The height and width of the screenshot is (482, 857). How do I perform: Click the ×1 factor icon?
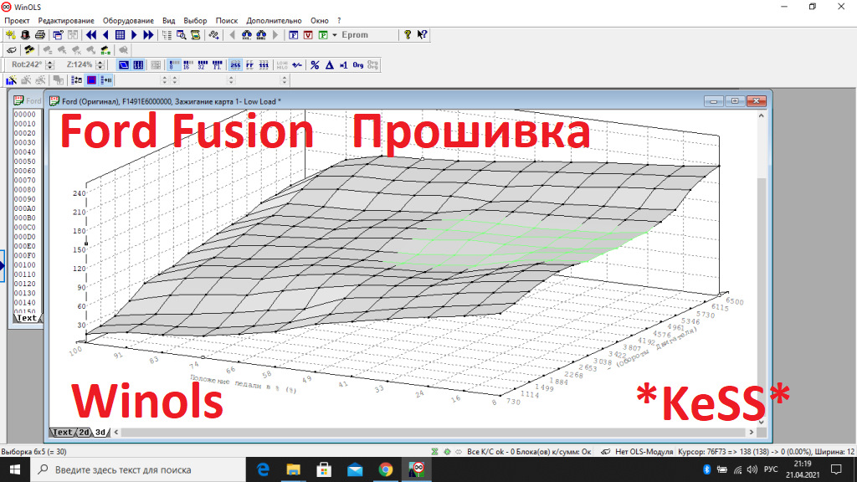pyautogui.click(x=343, y=65)
